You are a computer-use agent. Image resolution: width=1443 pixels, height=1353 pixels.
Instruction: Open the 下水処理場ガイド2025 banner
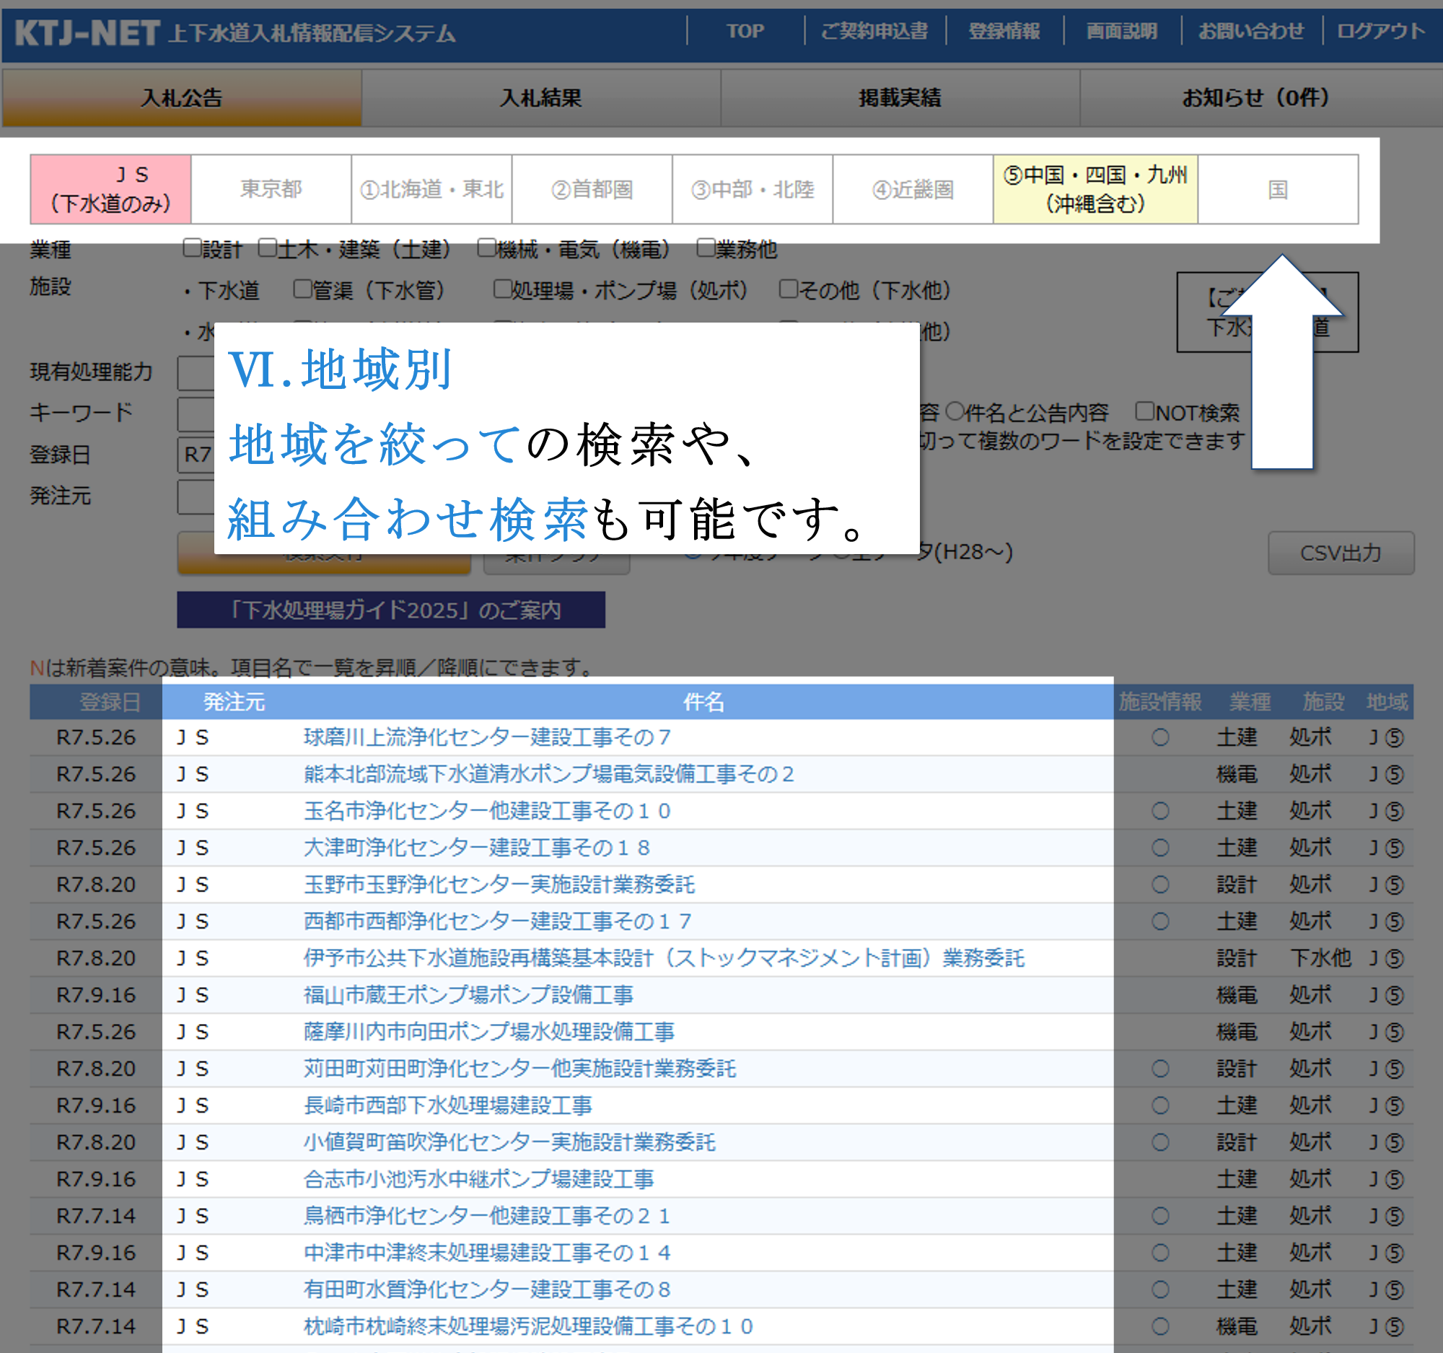[x=390, y=610]
